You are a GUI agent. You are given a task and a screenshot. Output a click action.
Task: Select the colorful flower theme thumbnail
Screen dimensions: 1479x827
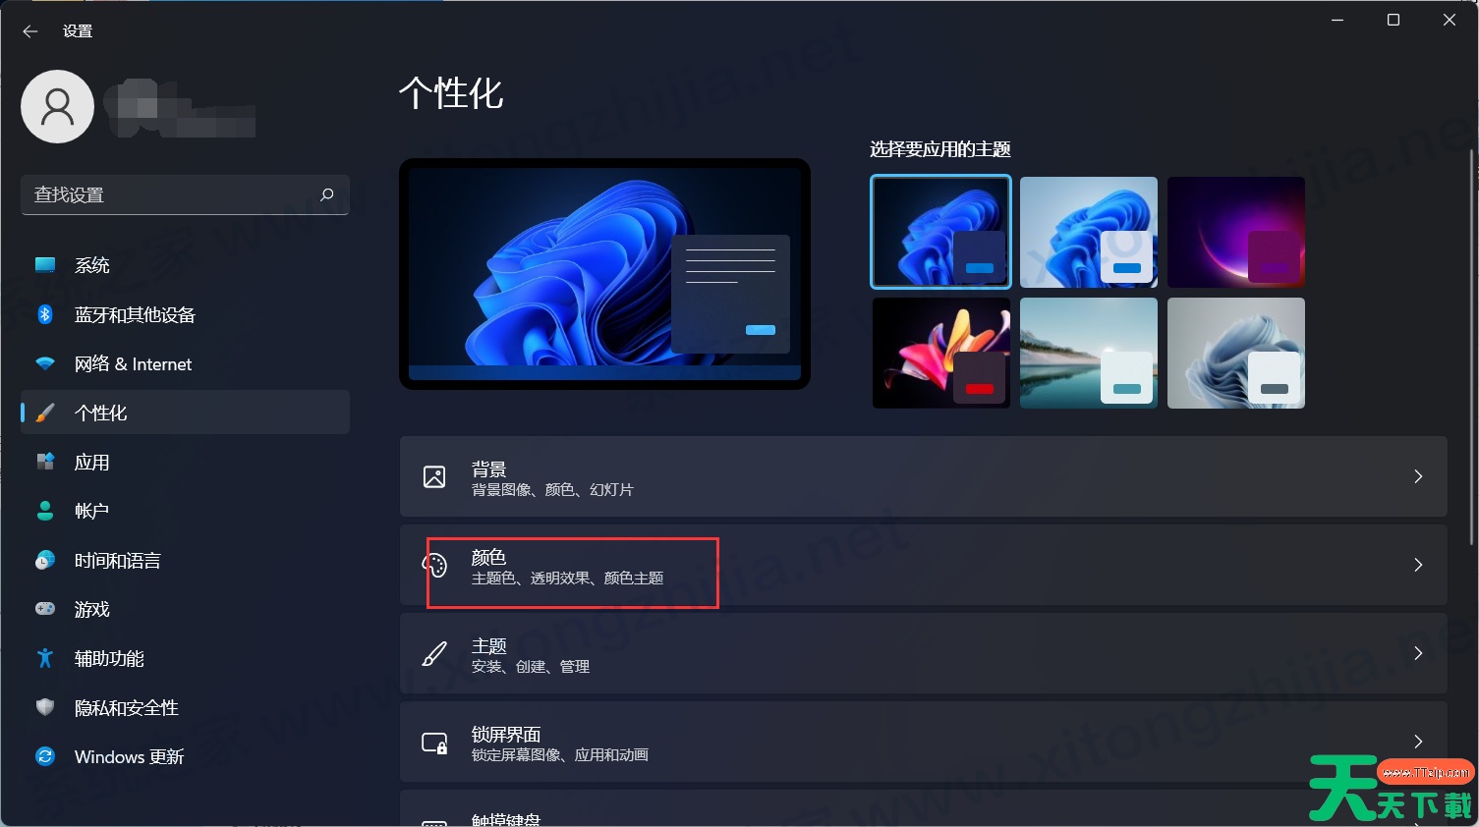point(941,353)
